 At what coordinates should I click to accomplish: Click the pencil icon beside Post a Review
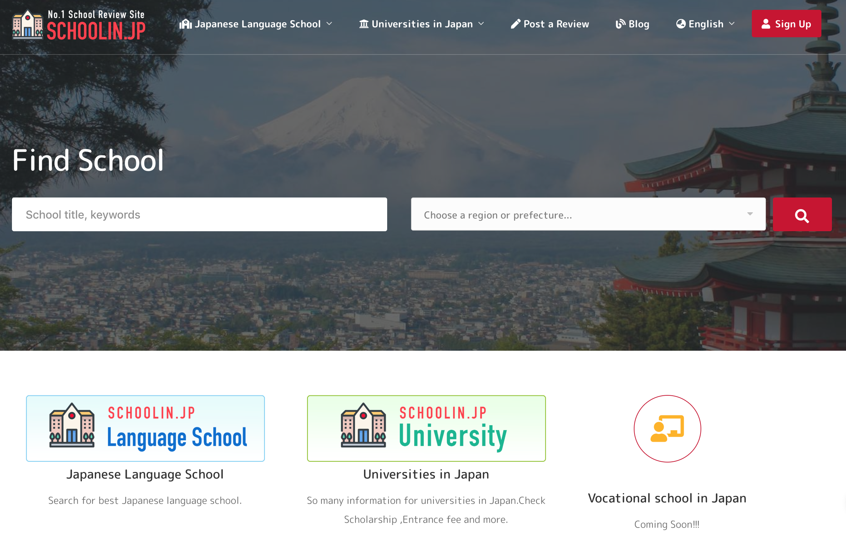pyautogui.click(x=515, y=24)
